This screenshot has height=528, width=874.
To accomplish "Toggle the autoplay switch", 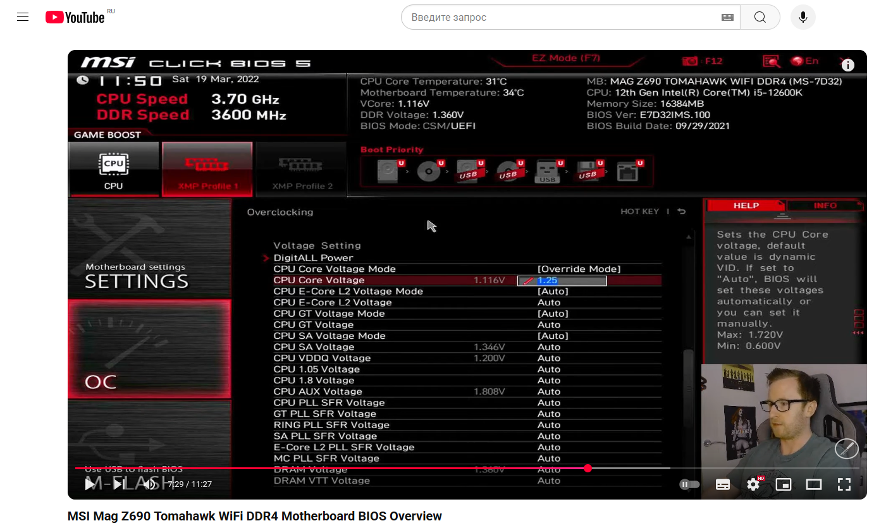I will pyautogui.click(x=689, y=484).
